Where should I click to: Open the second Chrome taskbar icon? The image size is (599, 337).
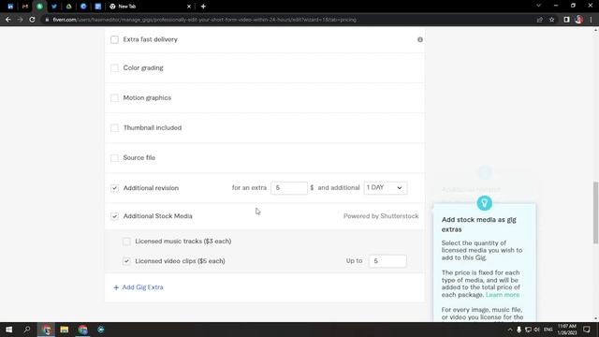(82, 330)
